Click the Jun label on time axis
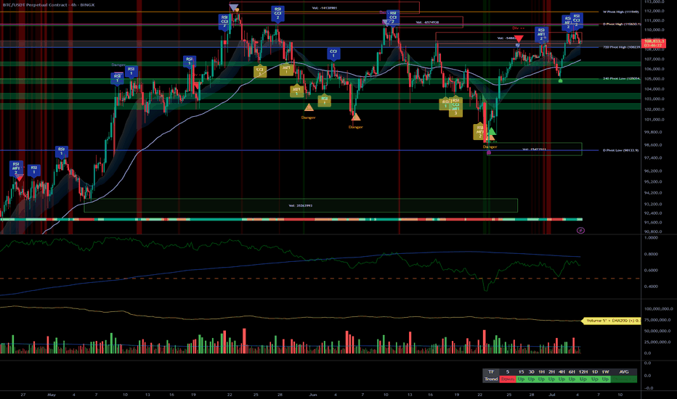The image size is (677, 399). pyautogui.click(x=313, y=395)
